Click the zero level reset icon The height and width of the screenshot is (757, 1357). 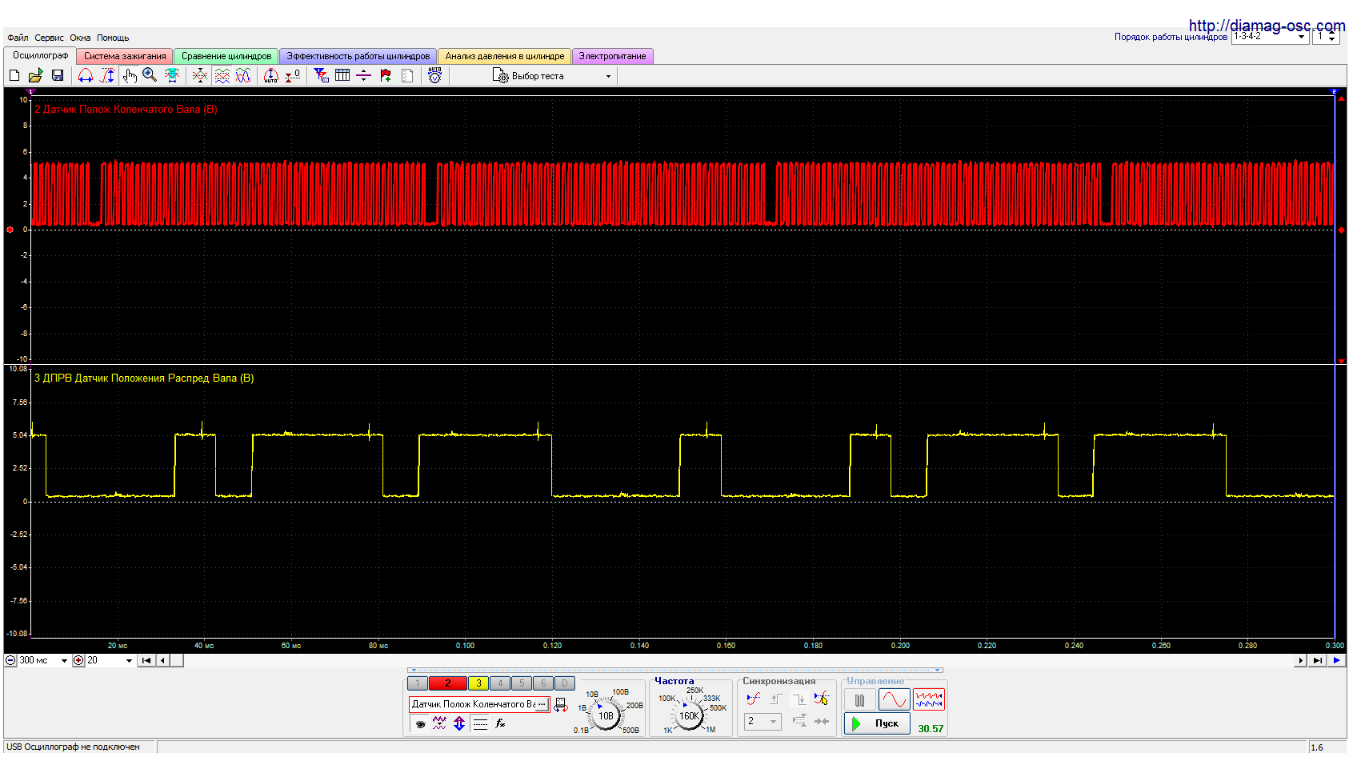point(293,75)
